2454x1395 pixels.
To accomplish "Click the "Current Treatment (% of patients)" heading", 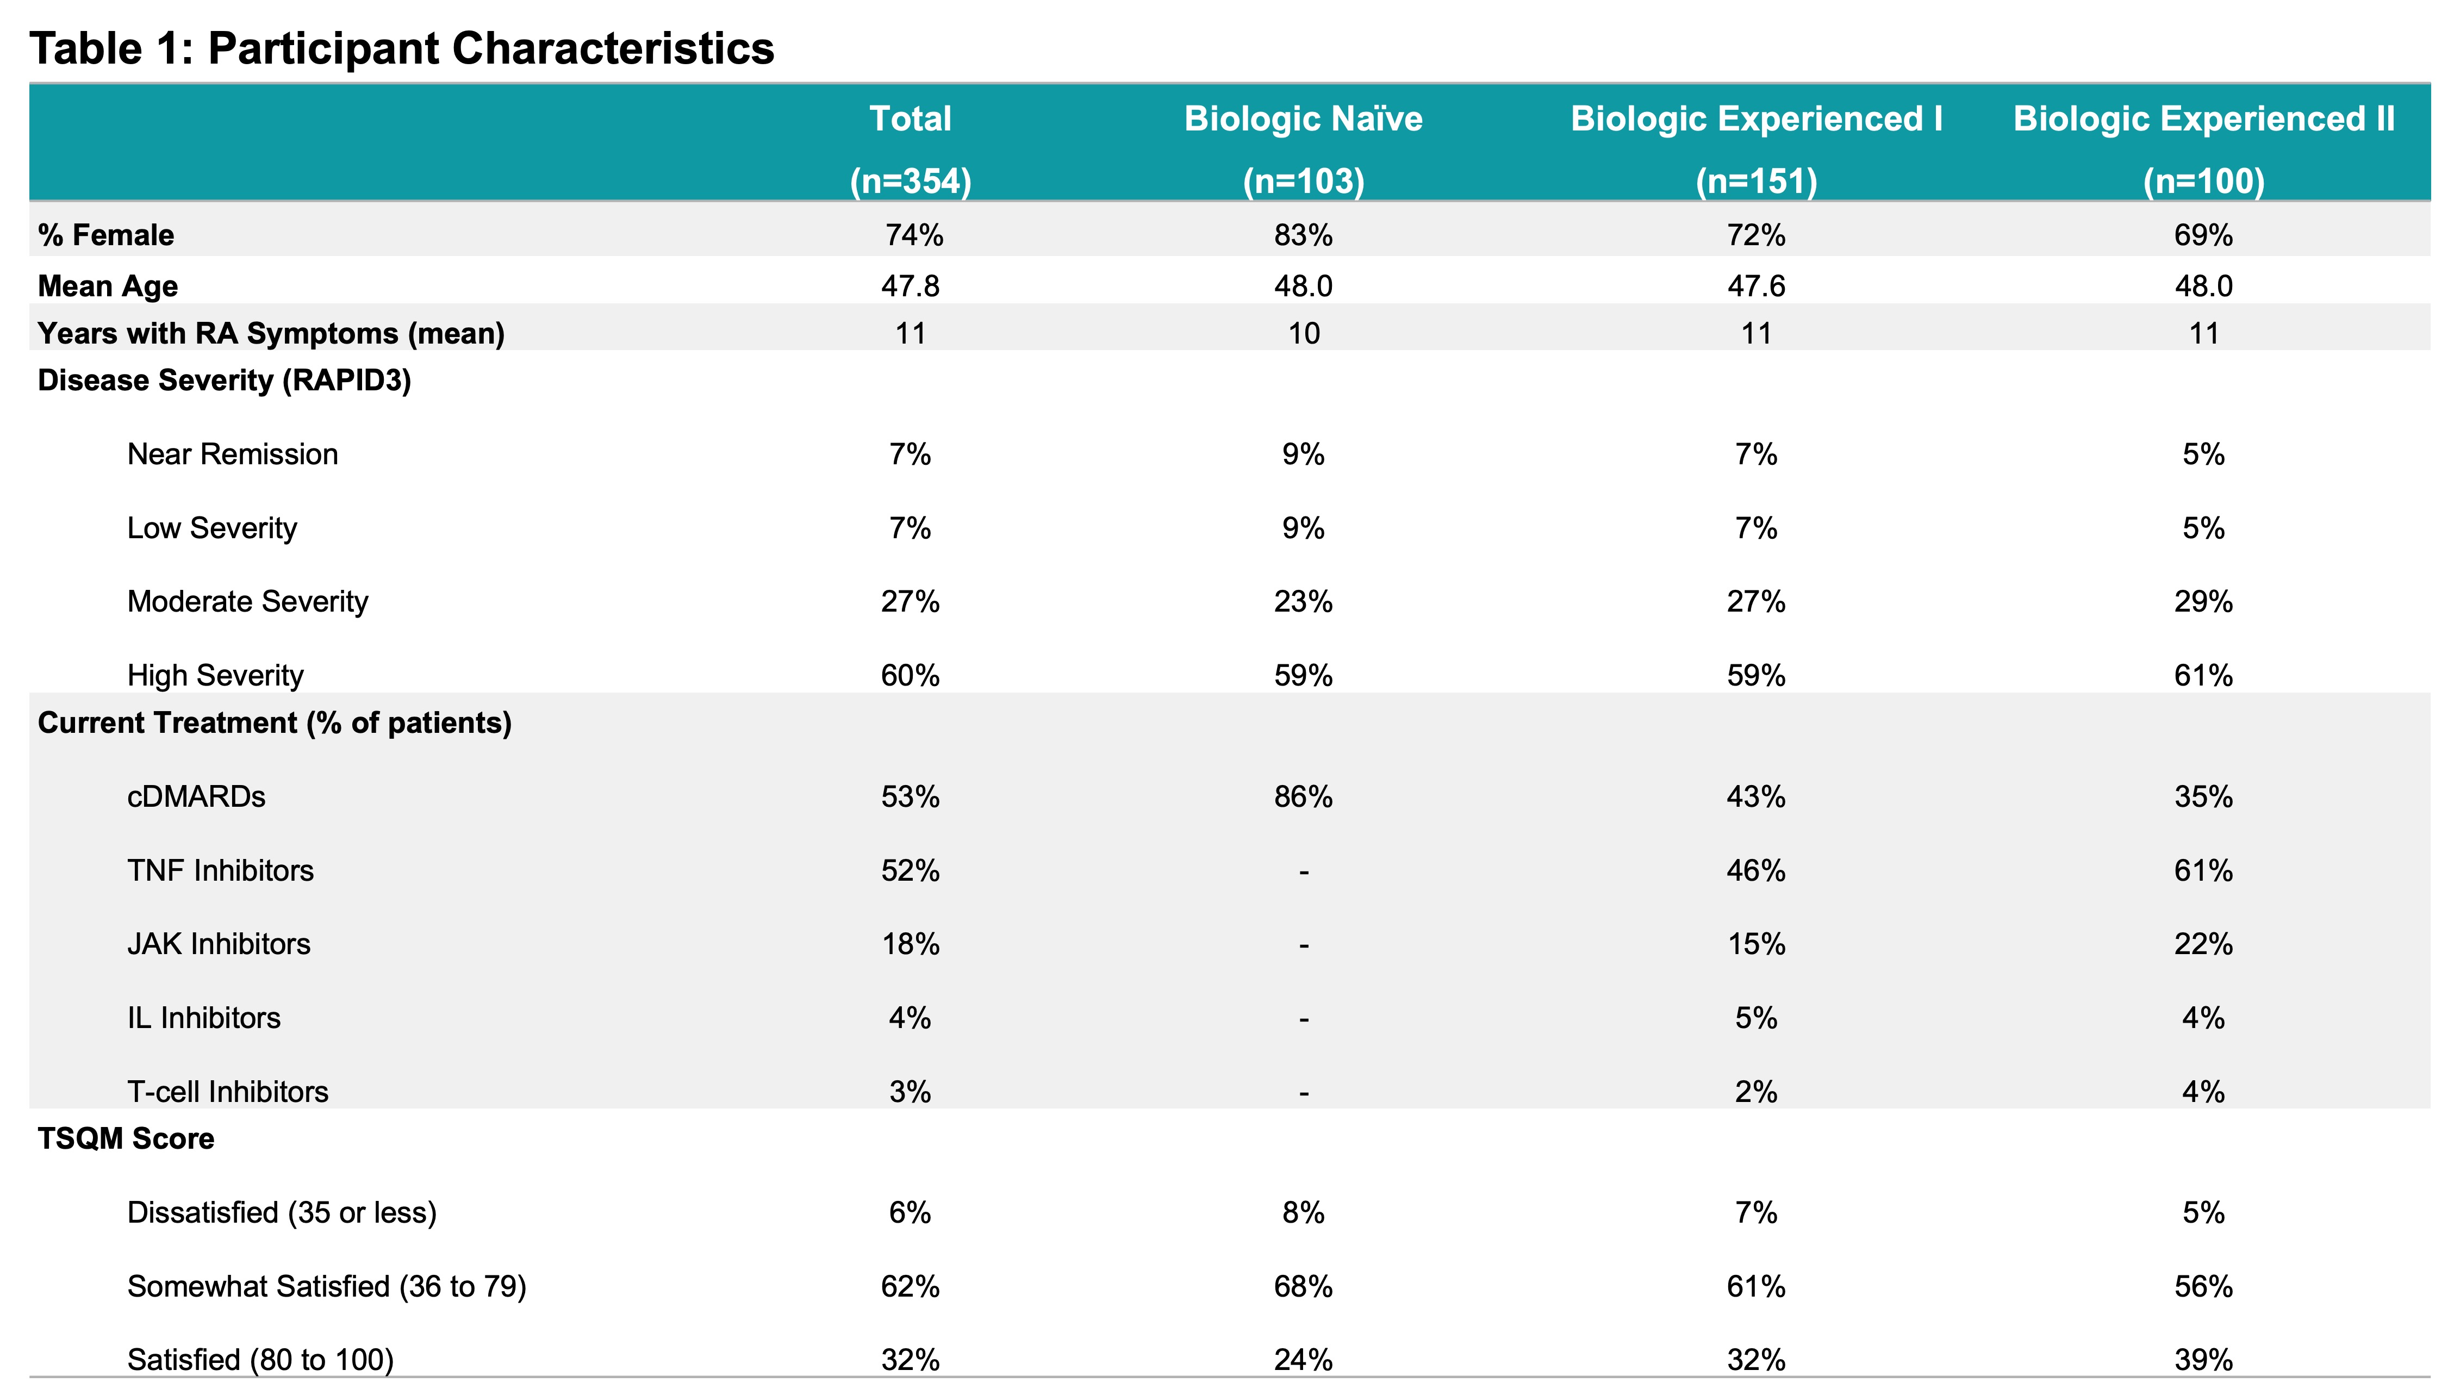I will point(274,723).
